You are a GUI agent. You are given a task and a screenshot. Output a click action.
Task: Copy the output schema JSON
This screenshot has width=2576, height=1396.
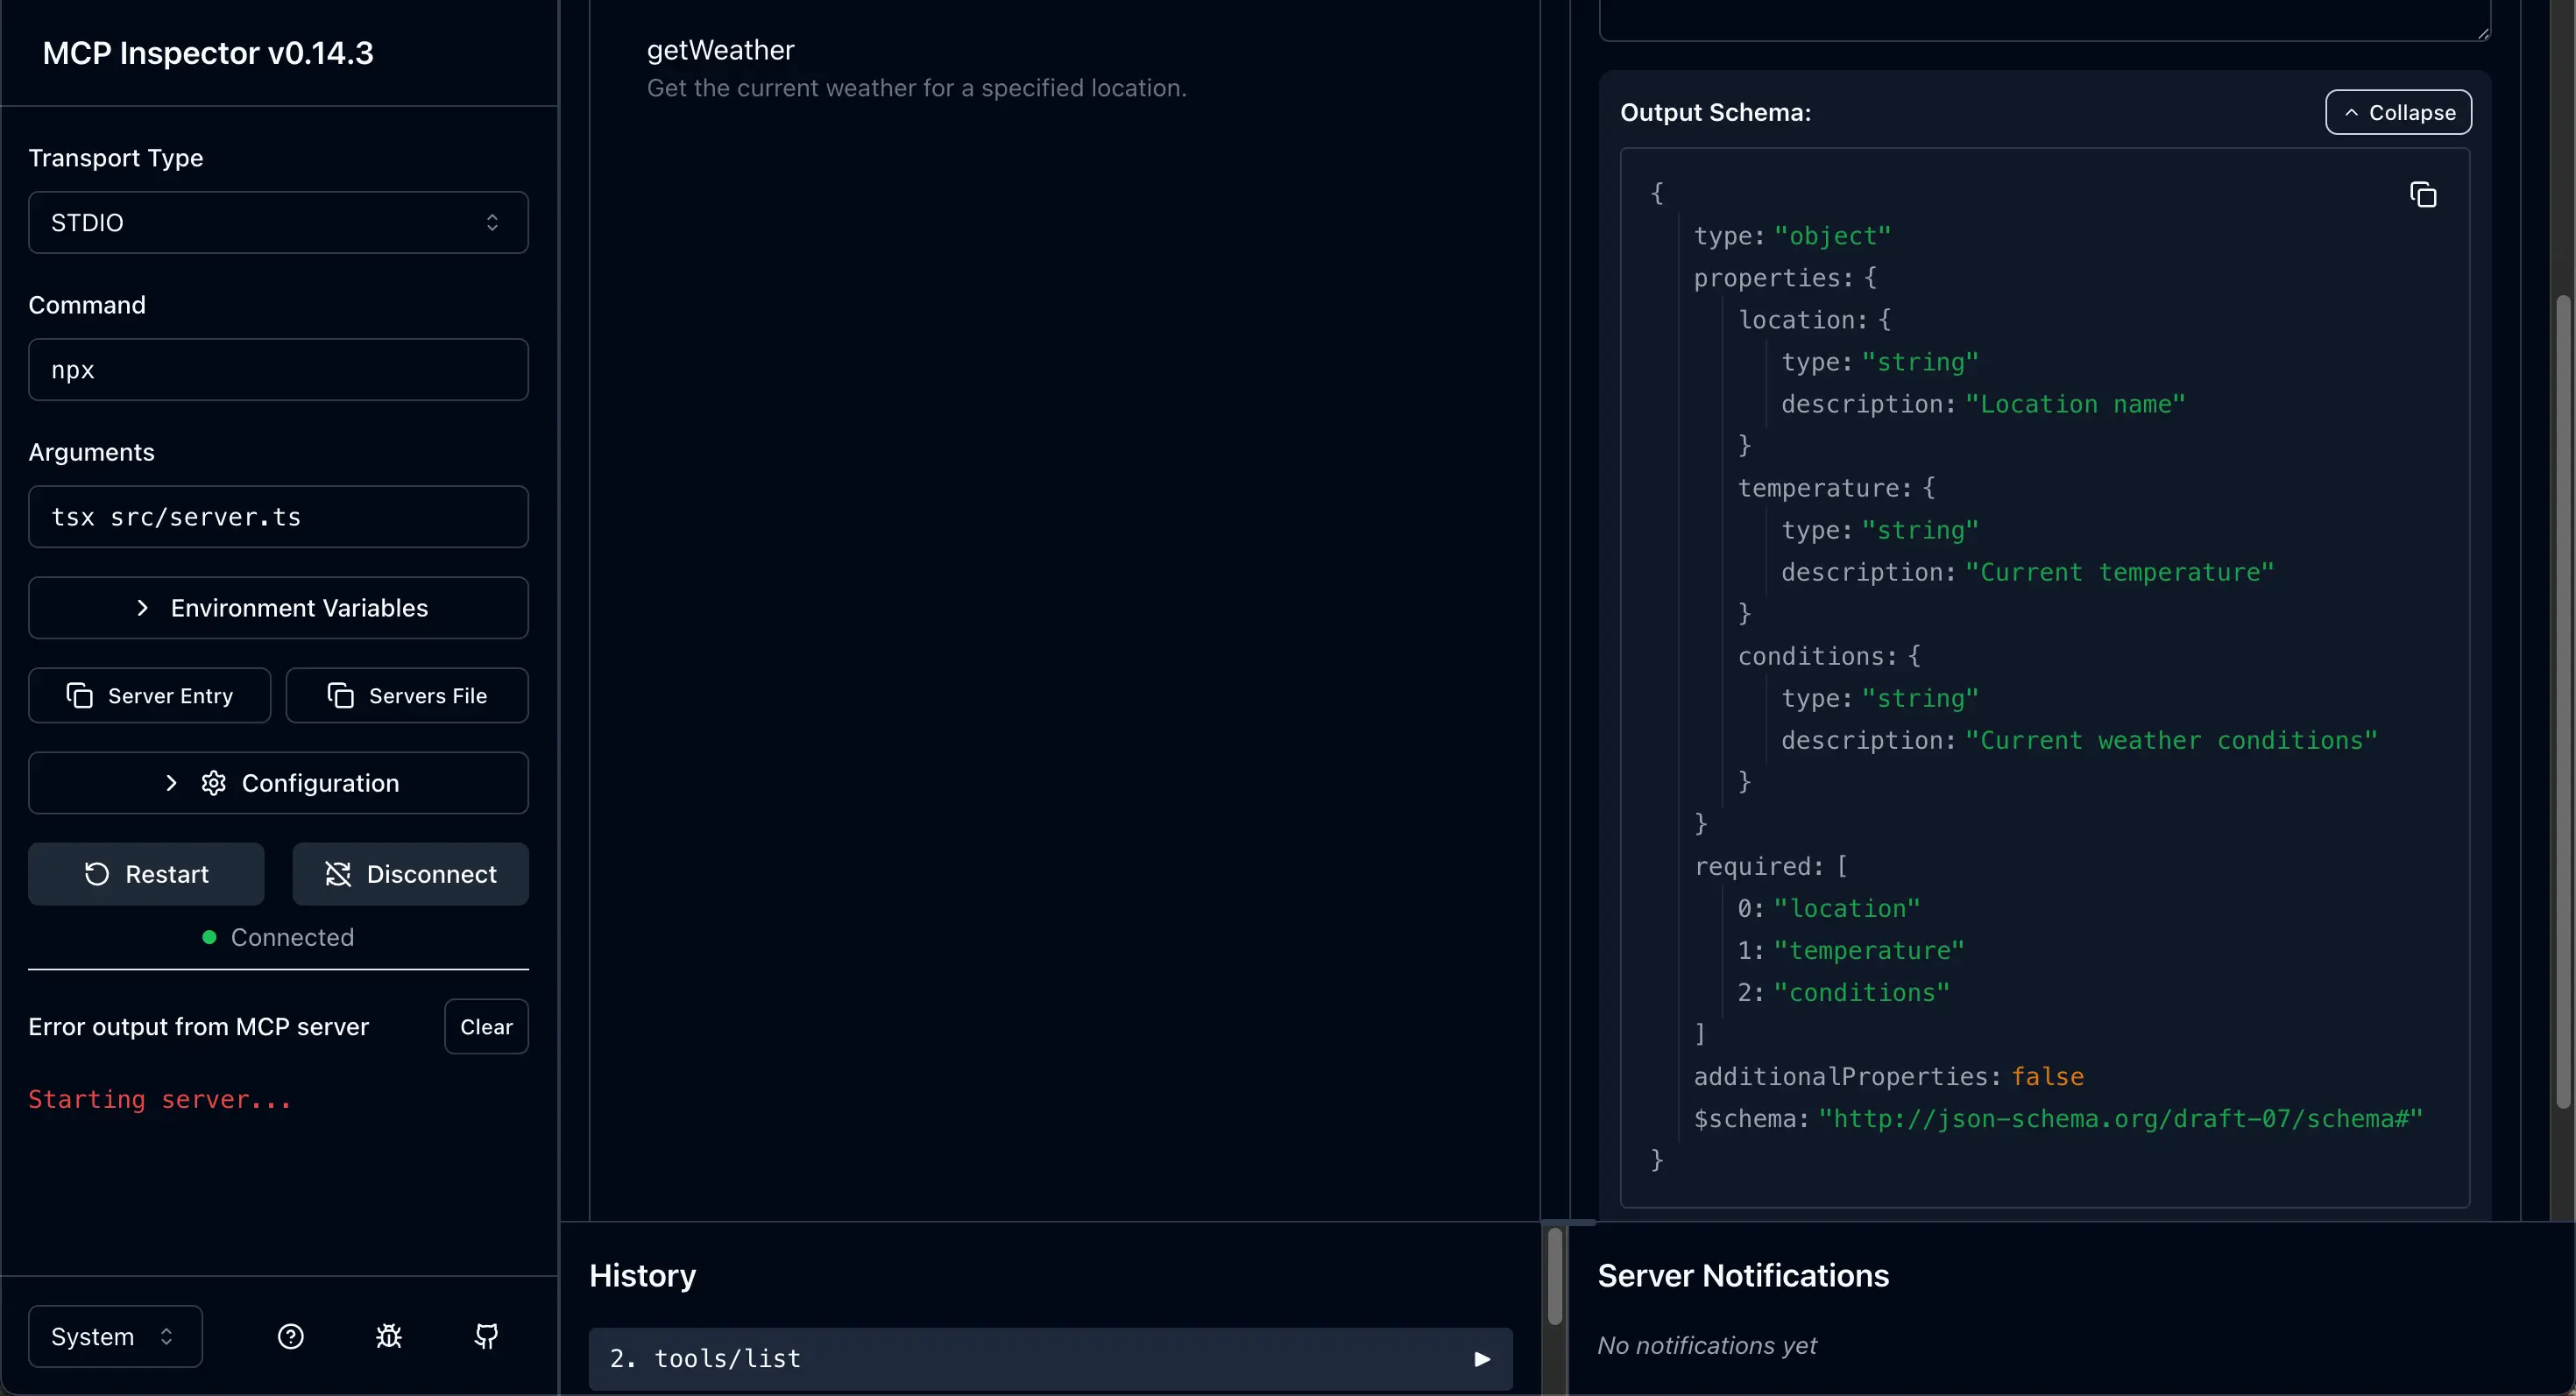coord(2423,194)
